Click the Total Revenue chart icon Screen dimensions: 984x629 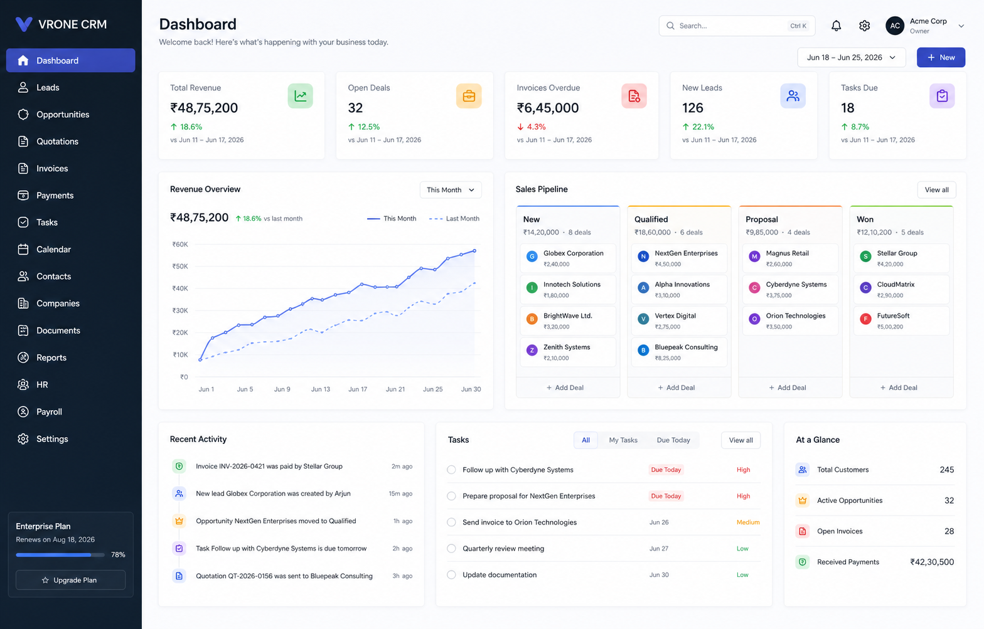point(300,96)
